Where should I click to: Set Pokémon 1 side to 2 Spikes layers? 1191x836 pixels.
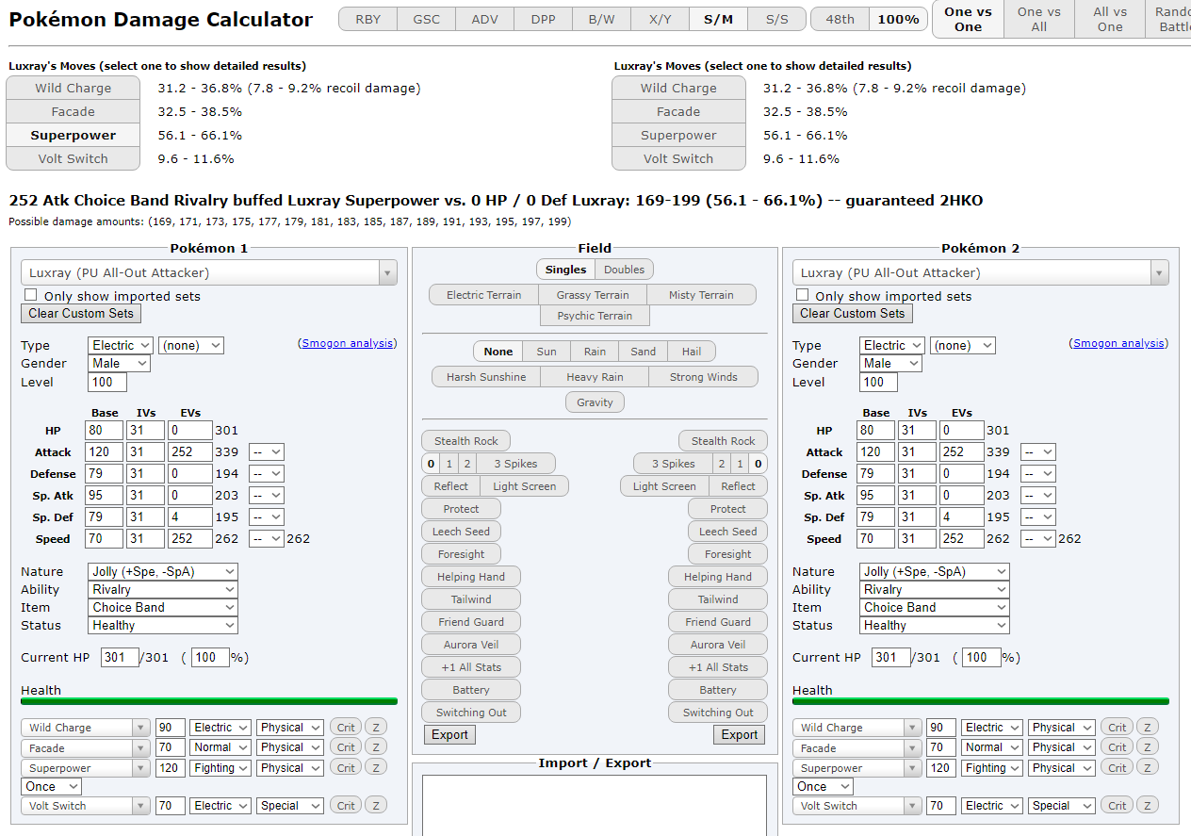pos(468,464)
